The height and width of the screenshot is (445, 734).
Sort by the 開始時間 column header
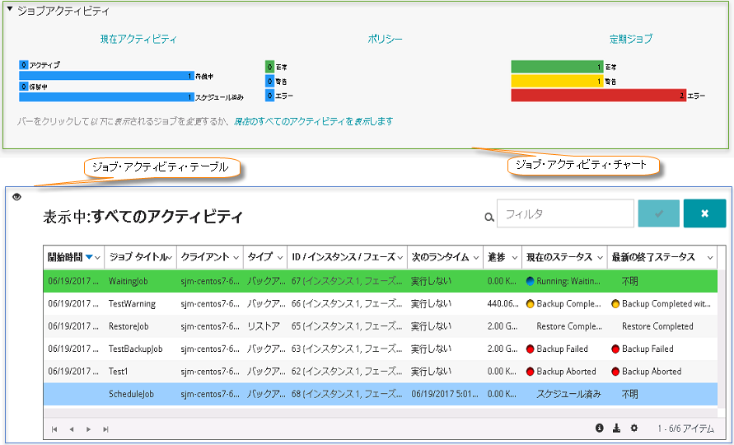pos(65,257)
